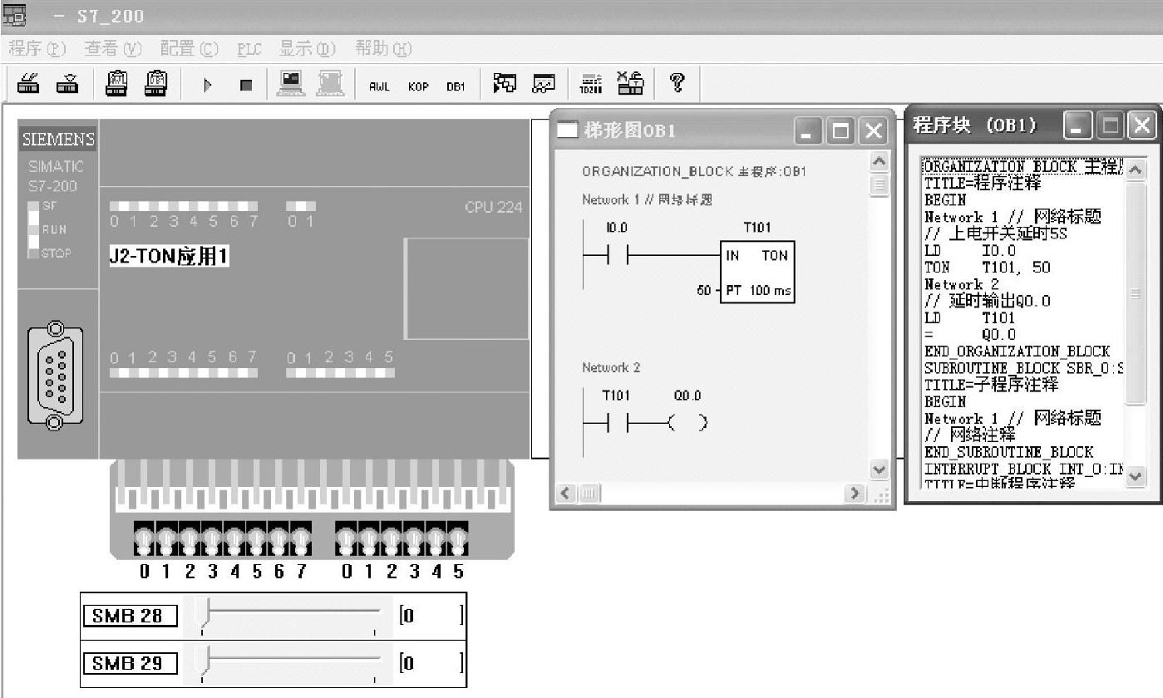Toggle input switch 2 in the eight-switch group
Viewport: 1163px width, 698px height.
[190, 539]
